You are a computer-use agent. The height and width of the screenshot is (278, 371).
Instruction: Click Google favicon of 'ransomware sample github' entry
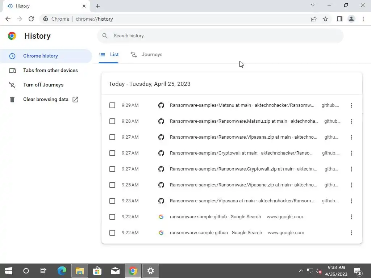pos(161,217)
